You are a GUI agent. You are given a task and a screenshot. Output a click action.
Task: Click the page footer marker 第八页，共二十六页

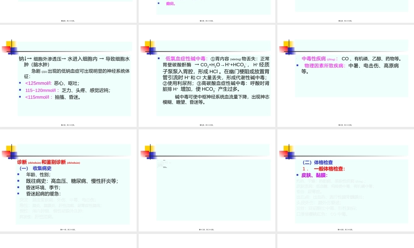coord(69,125)
